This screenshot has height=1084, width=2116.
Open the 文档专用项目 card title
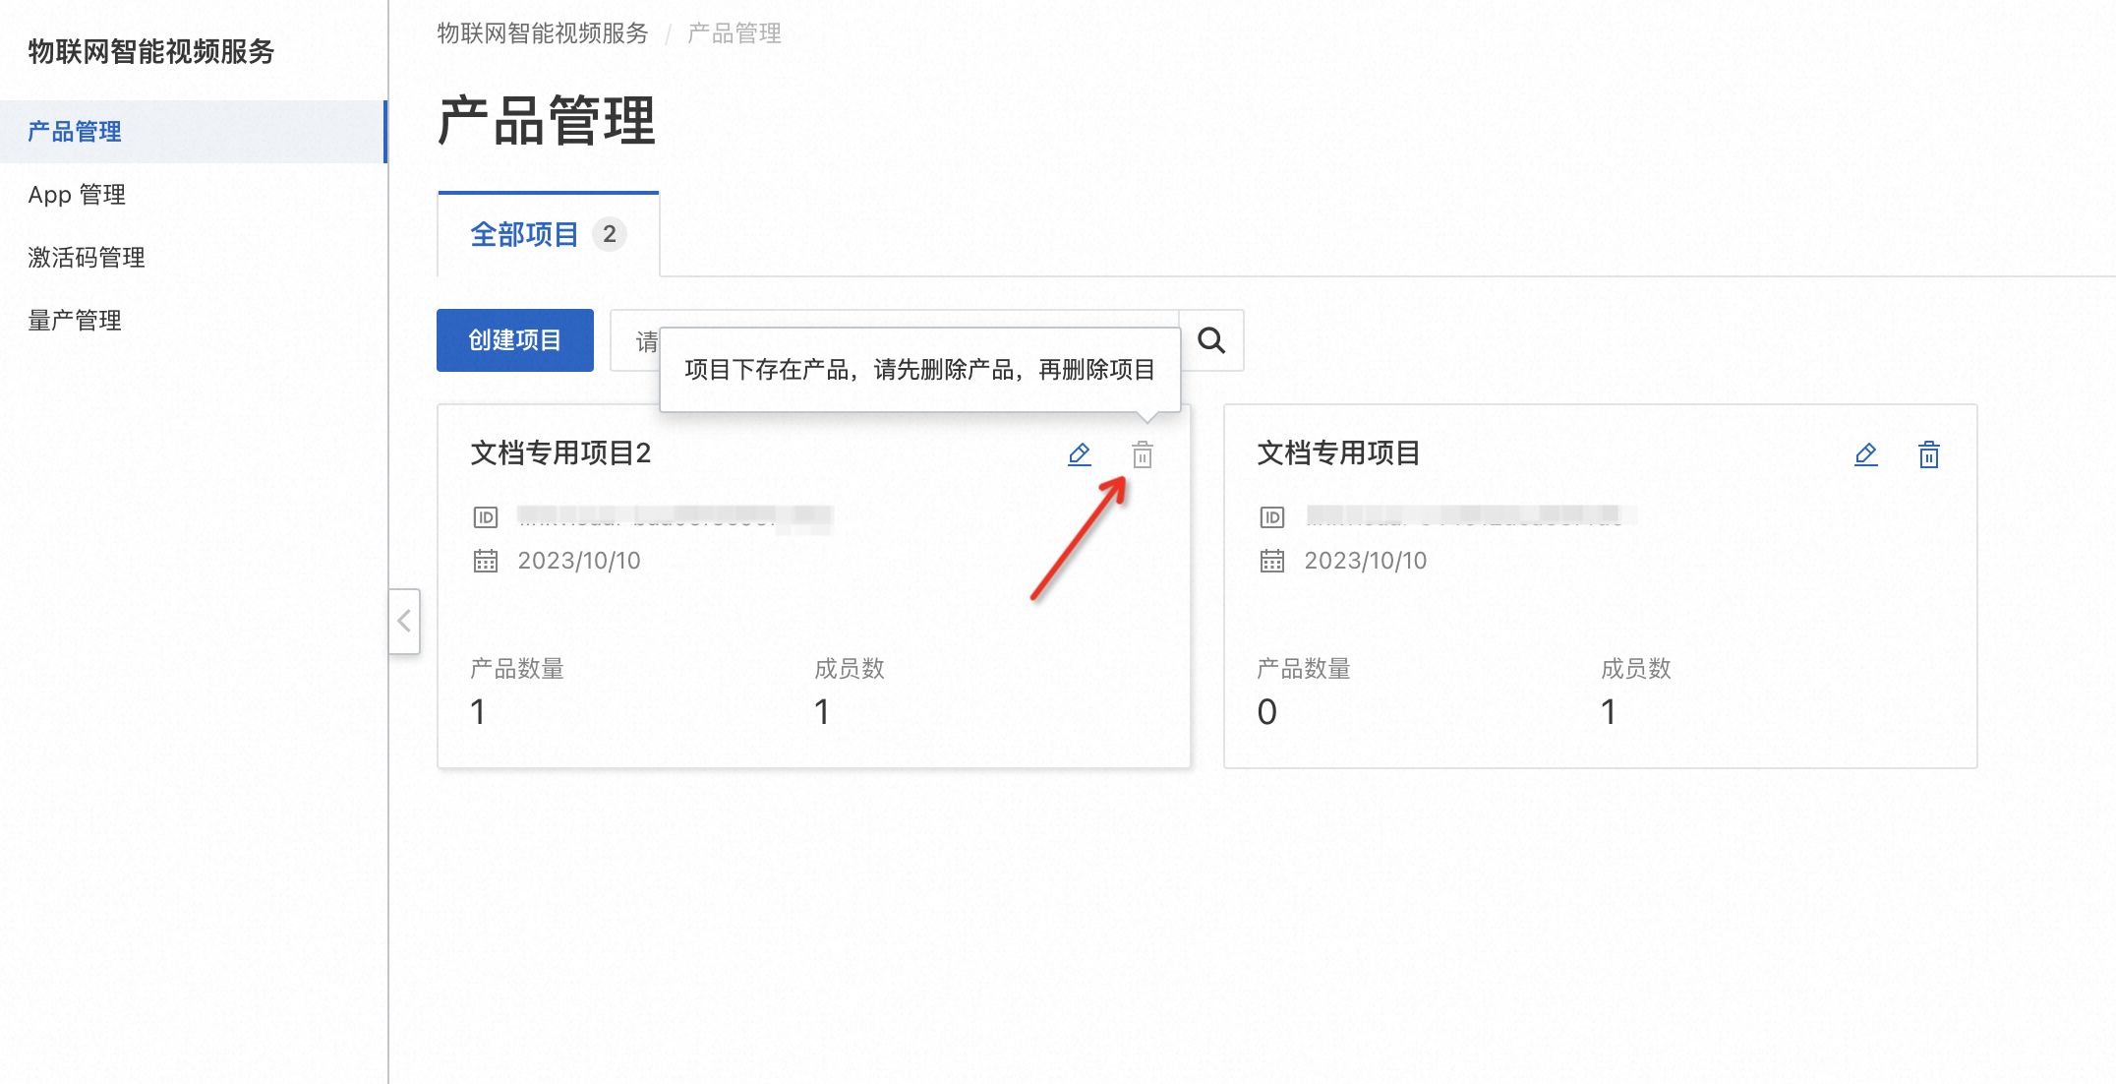[x=1337, y=452]
